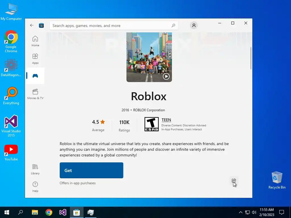Focus the Store search input field

(x=114, y=25)
